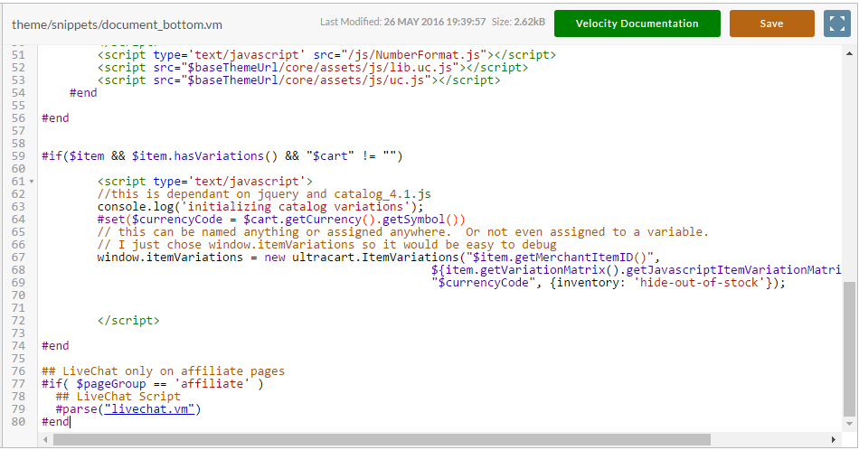Toggle fullscreen editor mode icon

(x=836, y=23)
